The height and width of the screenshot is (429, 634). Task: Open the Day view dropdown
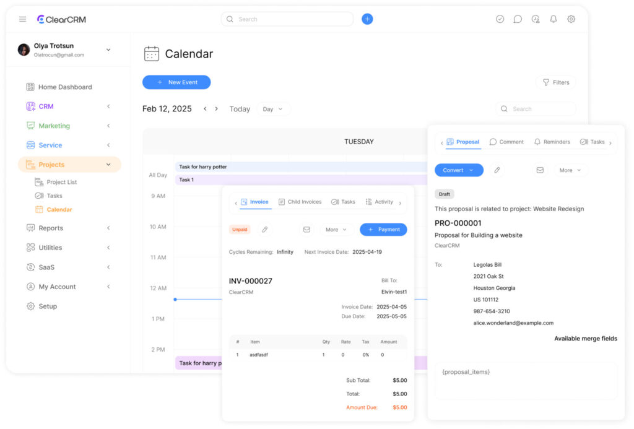point(273,109)
